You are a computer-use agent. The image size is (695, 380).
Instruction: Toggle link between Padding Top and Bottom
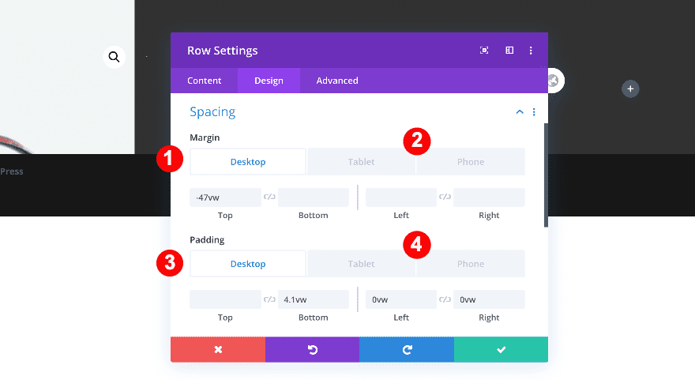269,299
